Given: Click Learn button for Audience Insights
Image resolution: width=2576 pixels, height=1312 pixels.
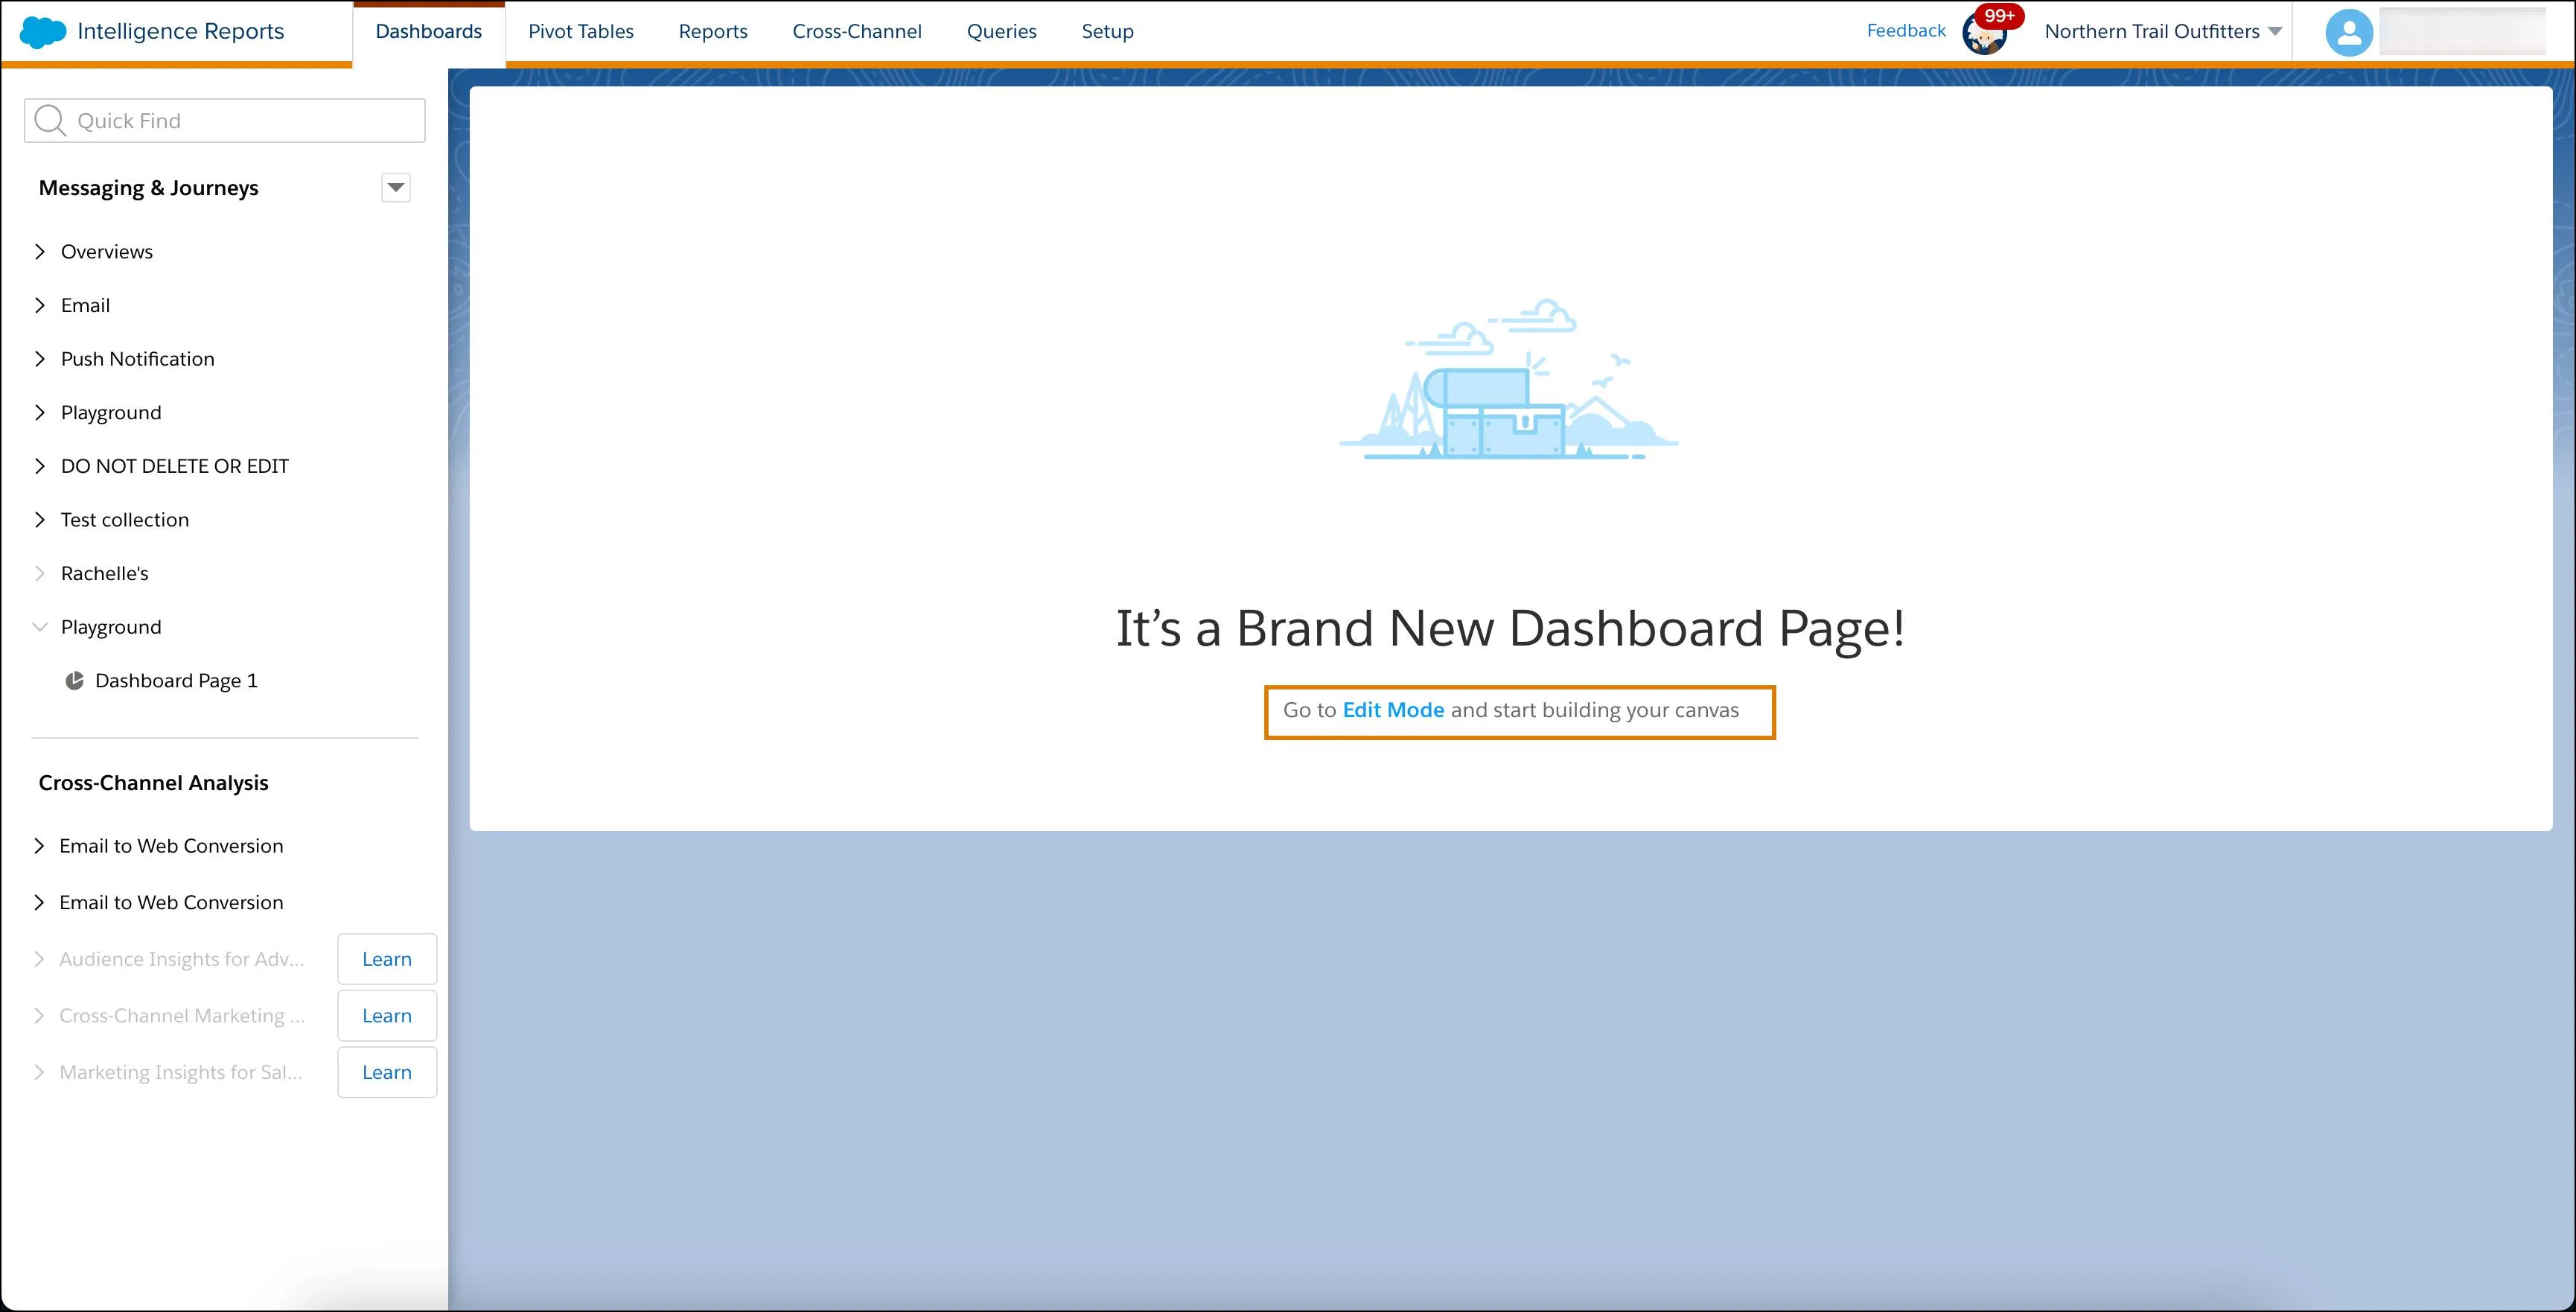Looking at the screenshot, I should pyautogui.click(x=386, y=959).
